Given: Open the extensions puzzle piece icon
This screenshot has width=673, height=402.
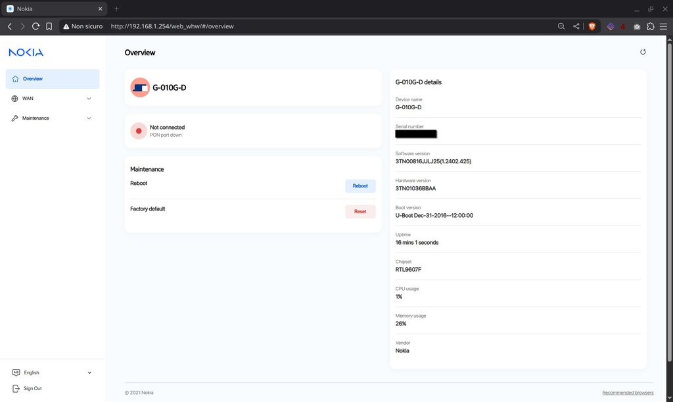Looking at the screenshot, I should point(650,26).
